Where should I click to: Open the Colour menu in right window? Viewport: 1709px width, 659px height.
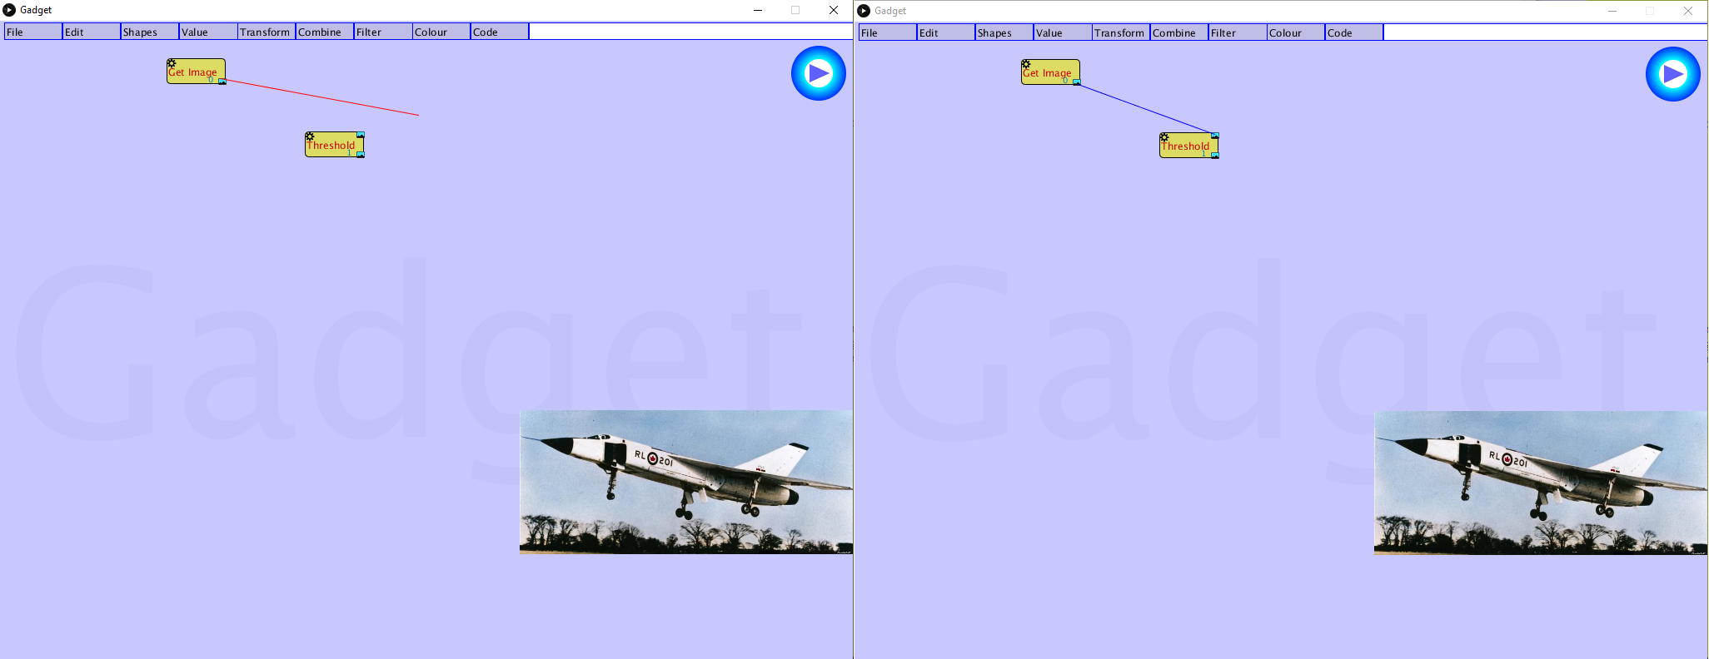pos(1295,32)
